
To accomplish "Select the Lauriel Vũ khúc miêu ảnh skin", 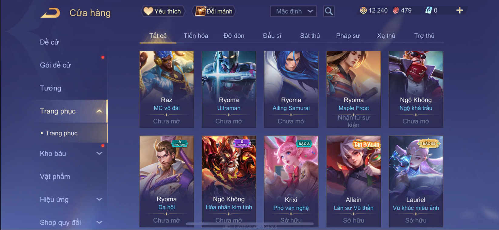I will [x=416, y=181].
